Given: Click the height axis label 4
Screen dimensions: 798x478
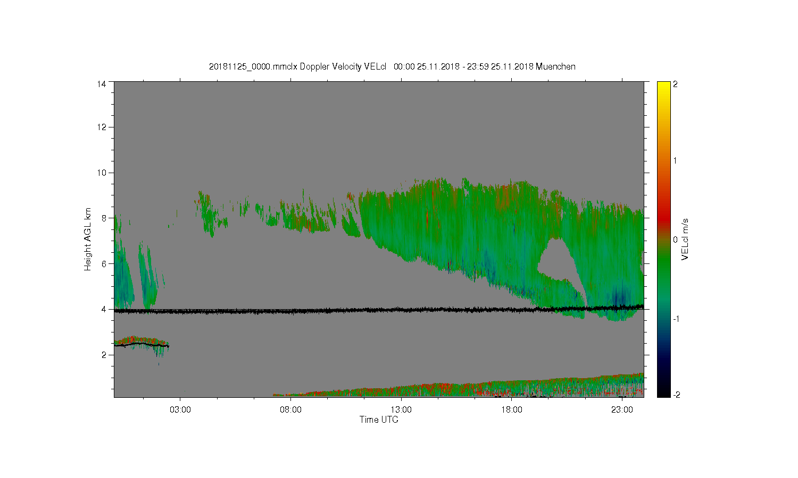Looking at the screenshot, I should tap(104, 309).
